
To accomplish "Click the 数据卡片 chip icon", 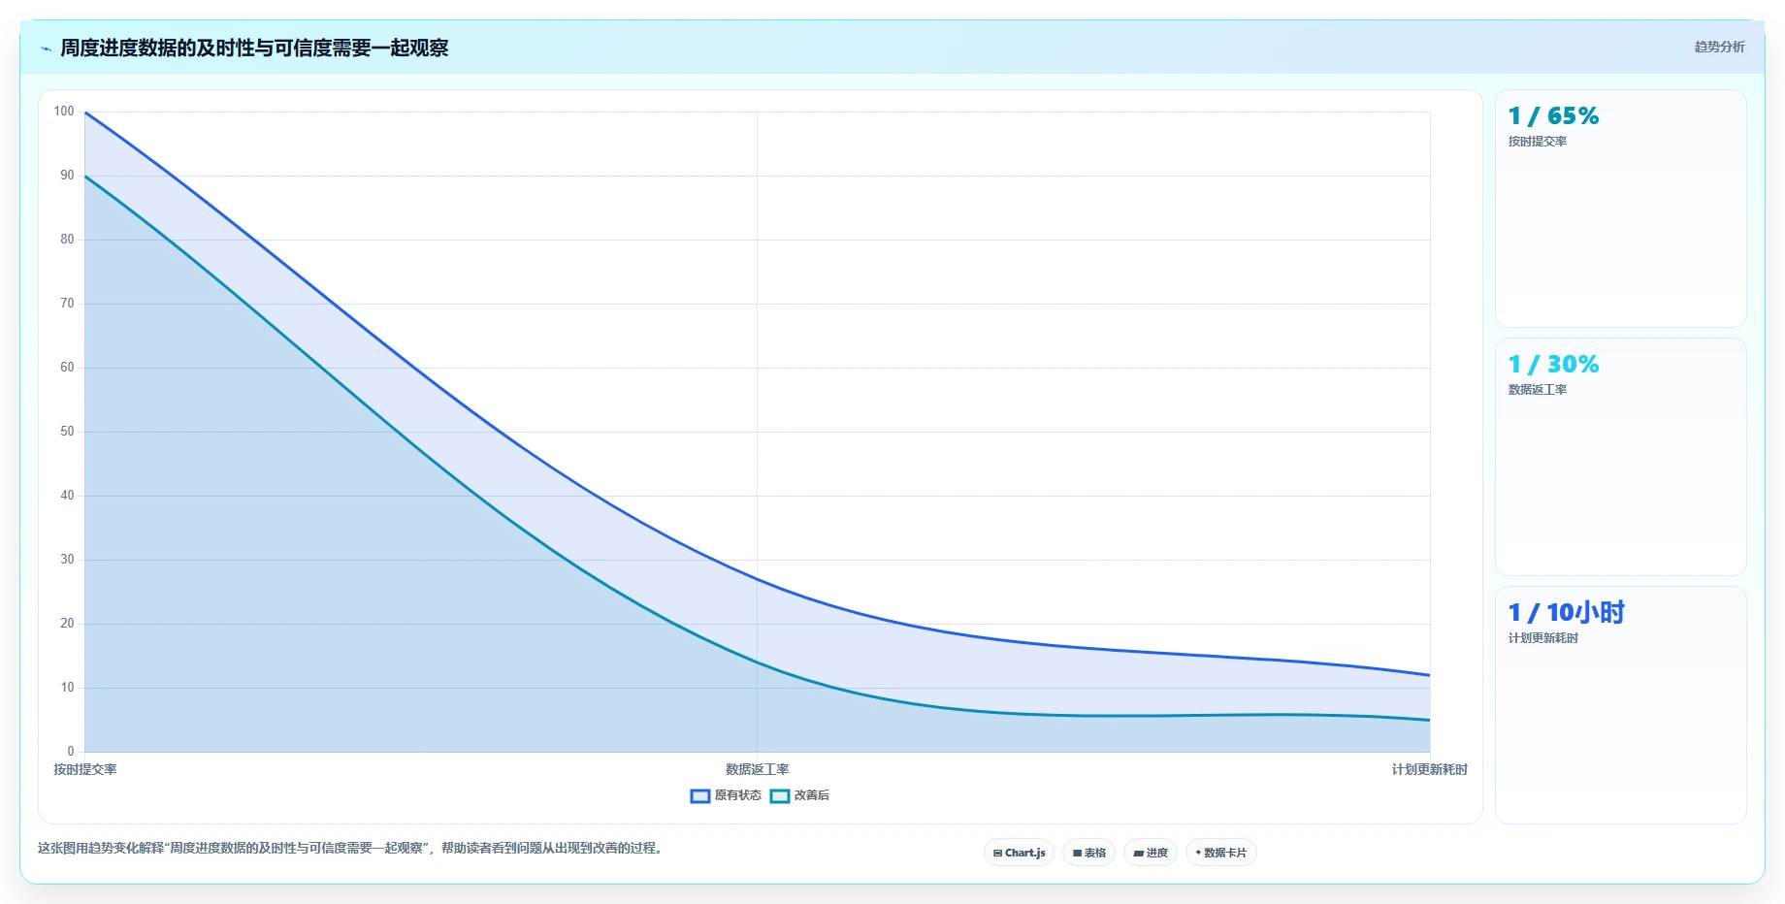I will pos(1198,853).
